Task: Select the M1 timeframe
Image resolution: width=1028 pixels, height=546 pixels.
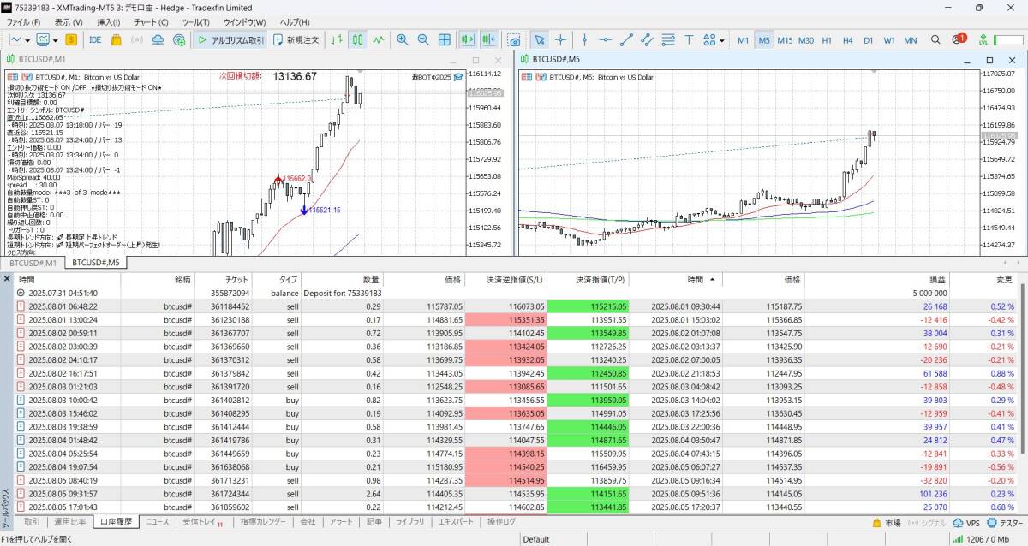Action: coord(743,39)
